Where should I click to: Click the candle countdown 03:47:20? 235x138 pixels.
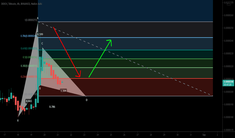click(x=228, y=85)
